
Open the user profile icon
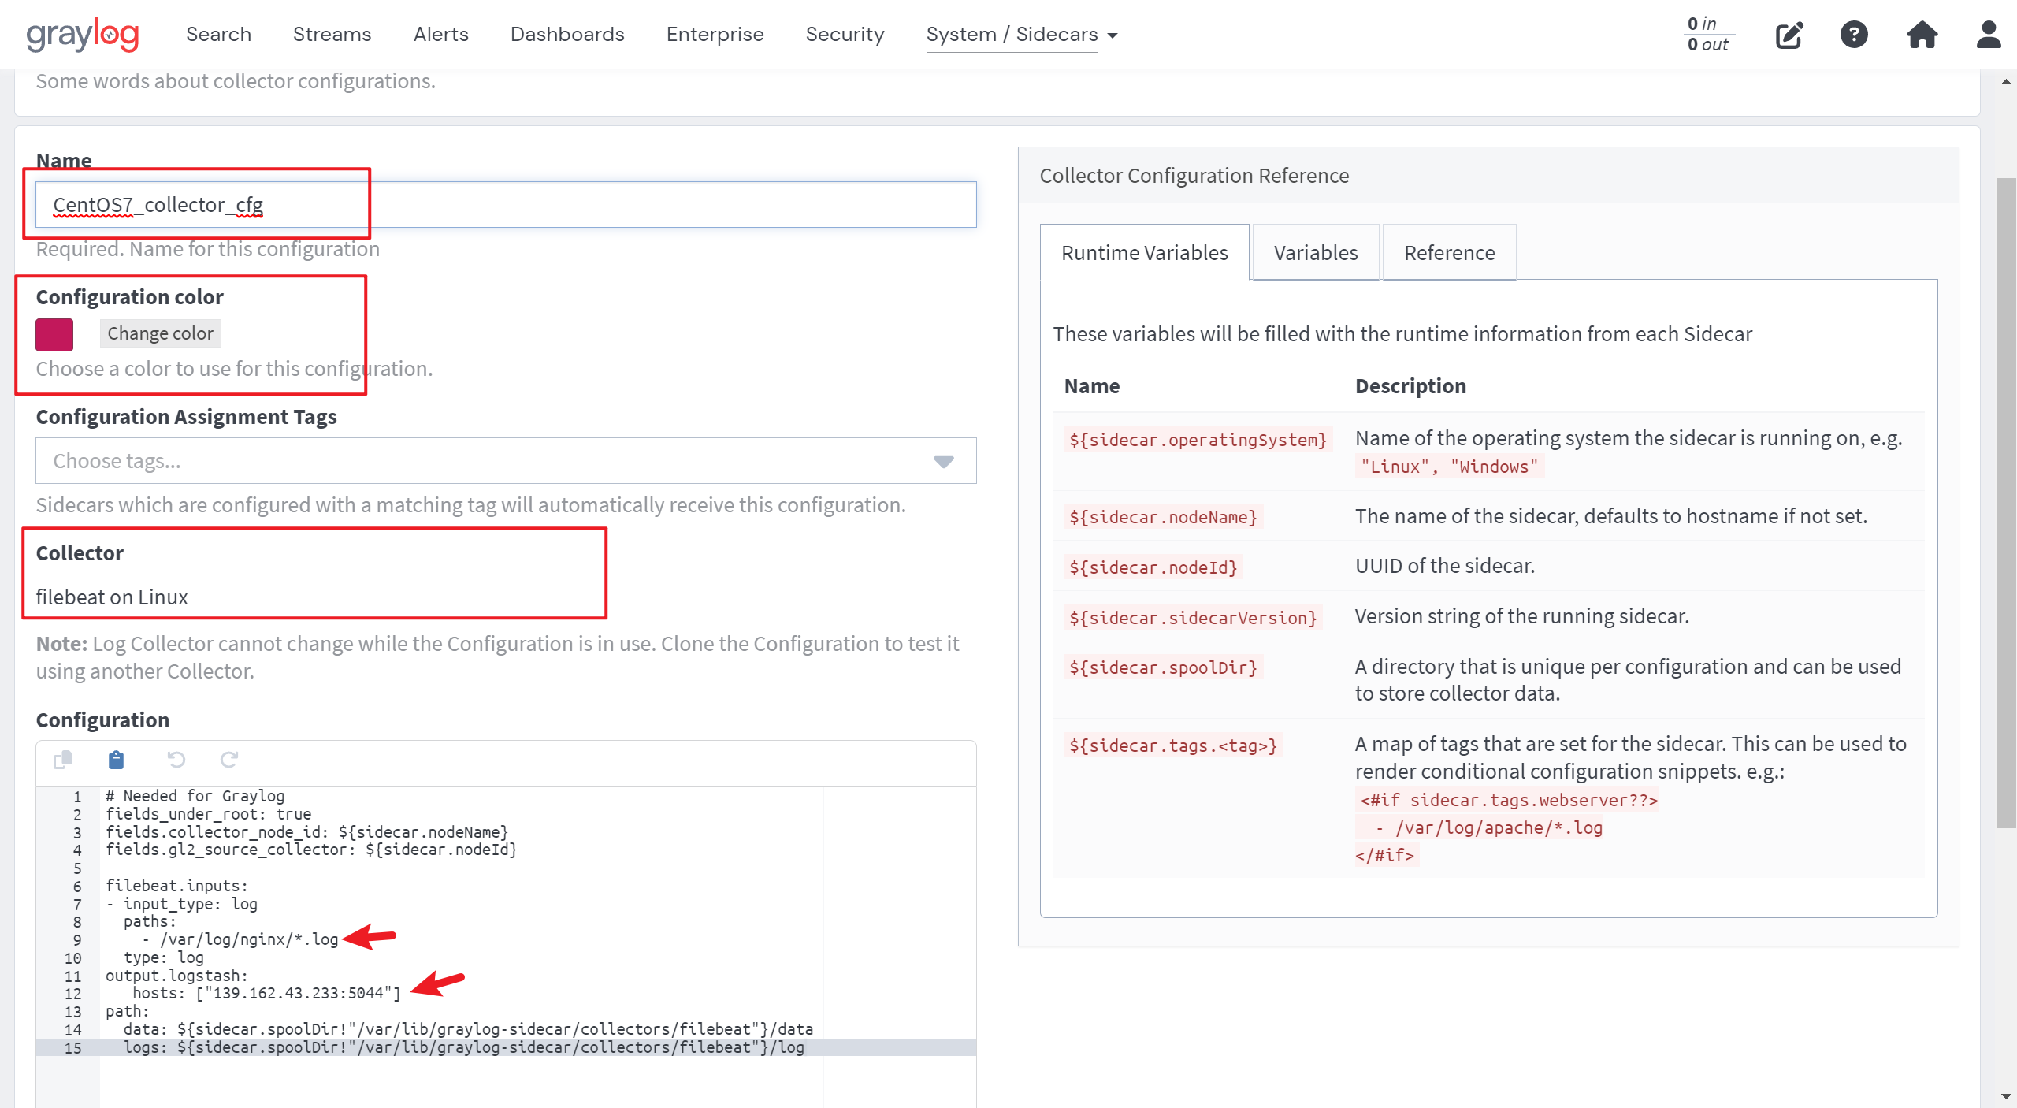pyautogui.click(x=1988, y=35)
